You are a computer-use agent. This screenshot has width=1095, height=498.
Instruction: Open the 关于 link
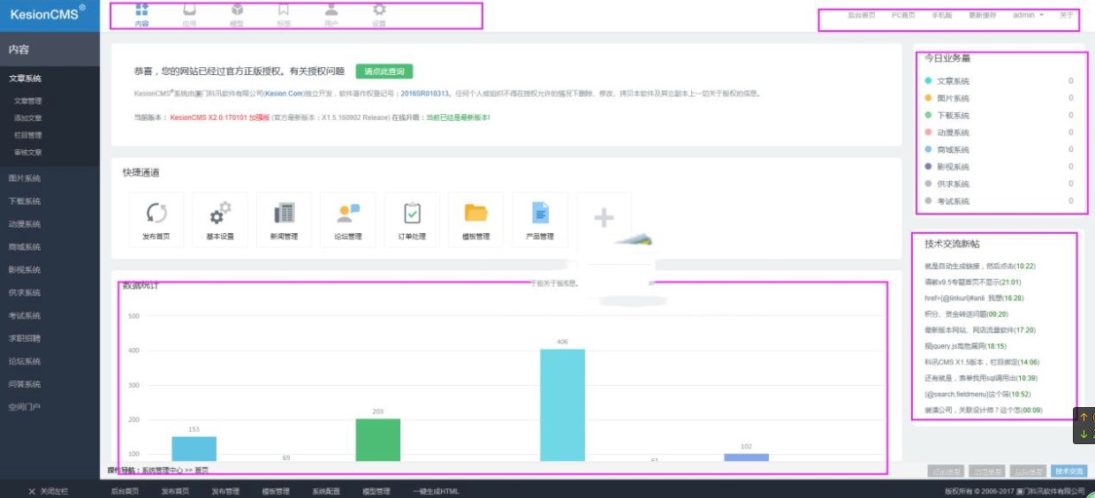click(1067, 15)
